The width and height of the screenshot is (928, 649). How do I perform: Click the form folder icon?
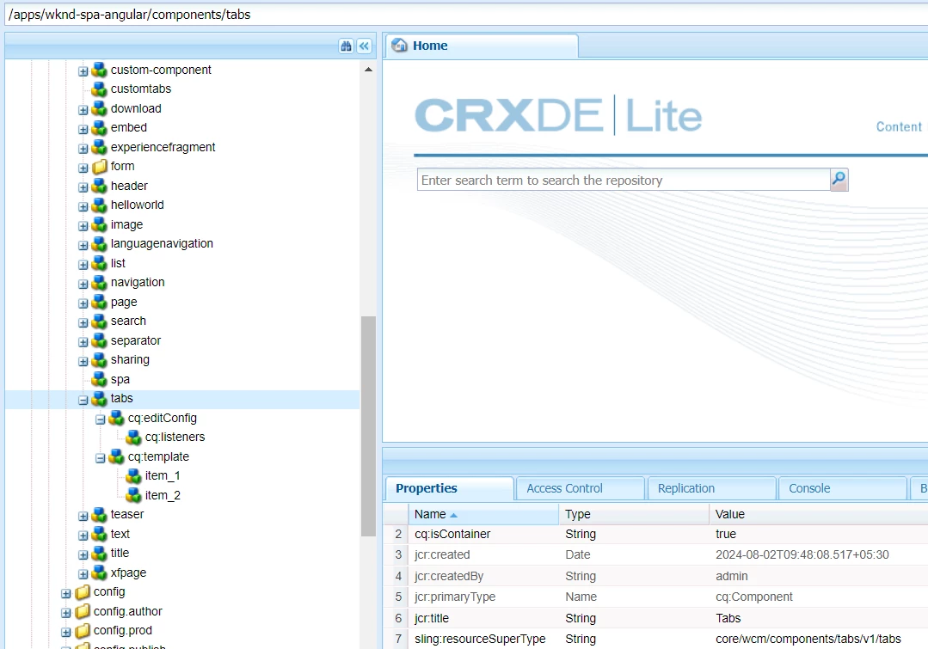coord(100,166)
